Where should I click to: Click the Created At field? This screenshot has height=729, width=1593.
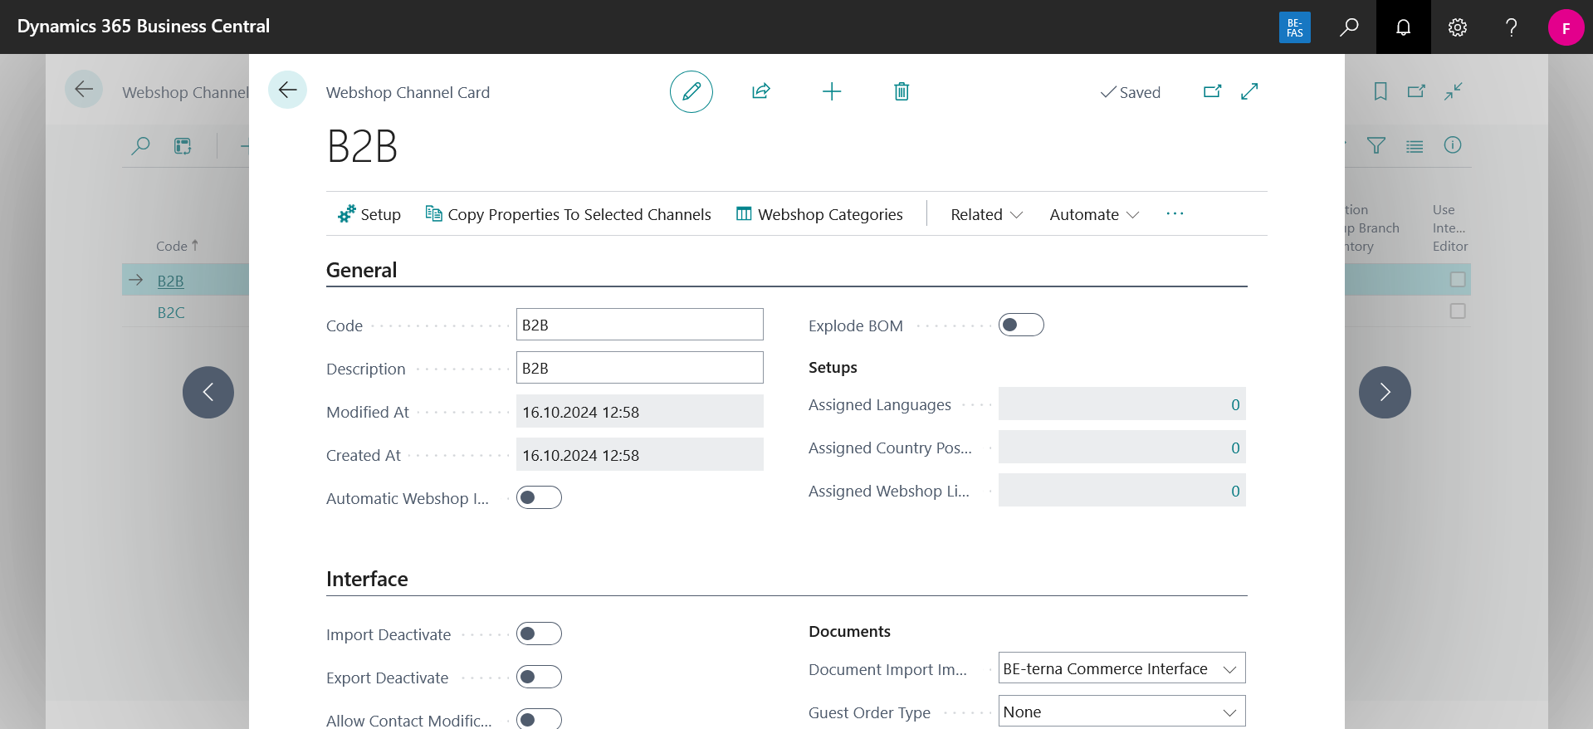(x=639, y=454)
